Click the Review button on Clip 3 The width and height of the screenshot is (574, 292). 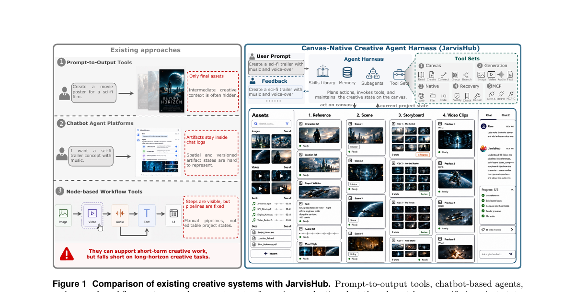click(425, 232)
